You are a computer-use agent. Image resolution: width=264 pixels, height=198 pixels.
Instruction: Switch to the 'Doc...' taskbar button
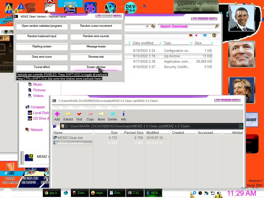pyautogui.click(x=117, y=193)
